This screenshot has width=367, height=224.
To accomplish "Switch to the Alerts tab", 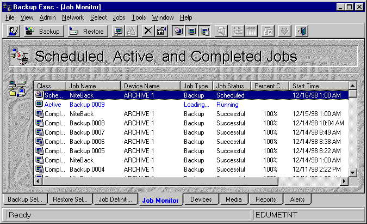I will 297,199.
